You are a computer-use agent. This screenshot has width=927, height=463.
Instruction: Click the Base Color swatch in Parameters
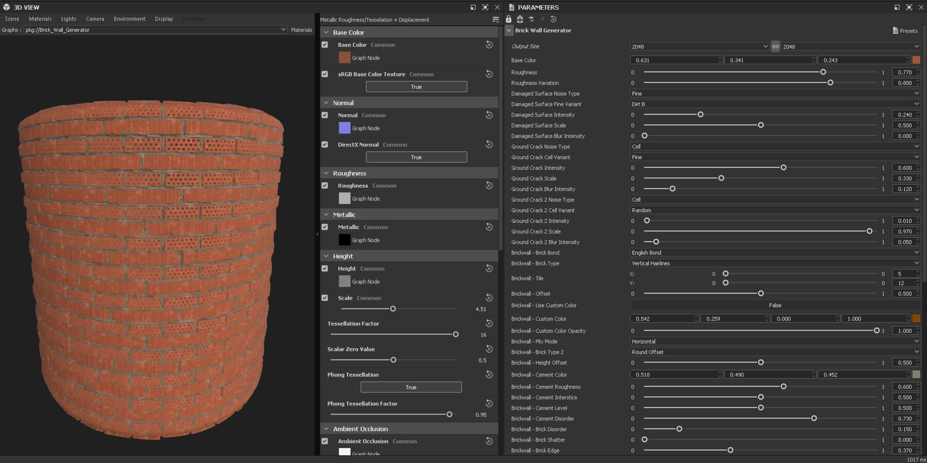[x=916, y=60]
